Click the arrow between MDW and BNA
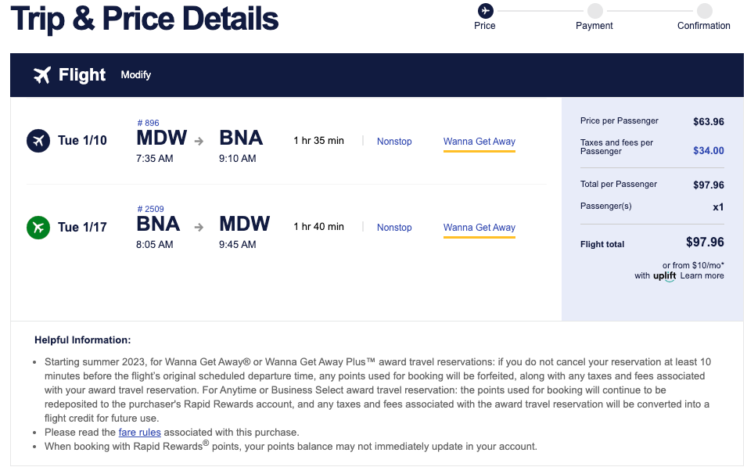 [x=199, y=142]
